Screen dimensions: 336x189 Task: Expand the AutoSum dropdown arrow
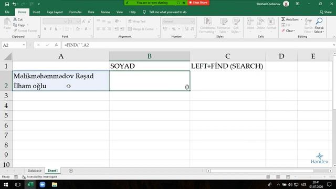pyautogui.click(x=301, y=19)
